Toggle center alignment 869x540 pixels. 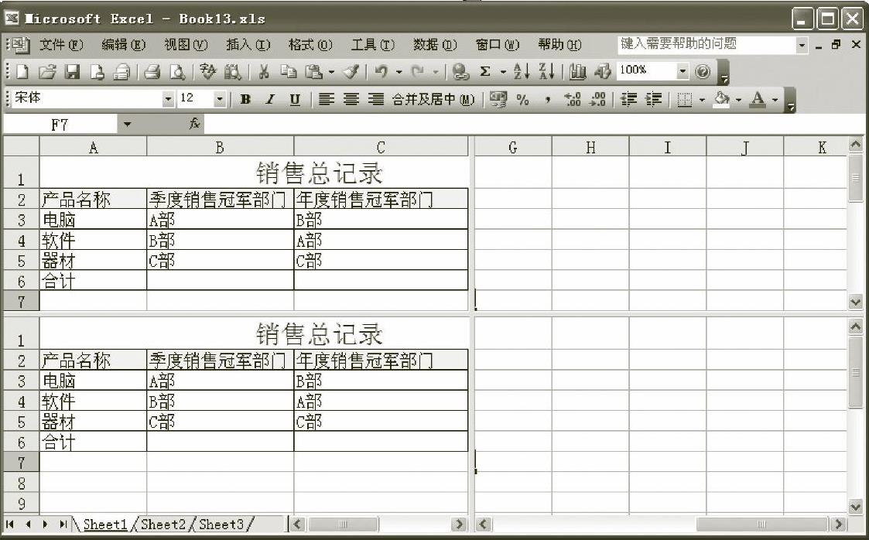click(x=351, y=100)
